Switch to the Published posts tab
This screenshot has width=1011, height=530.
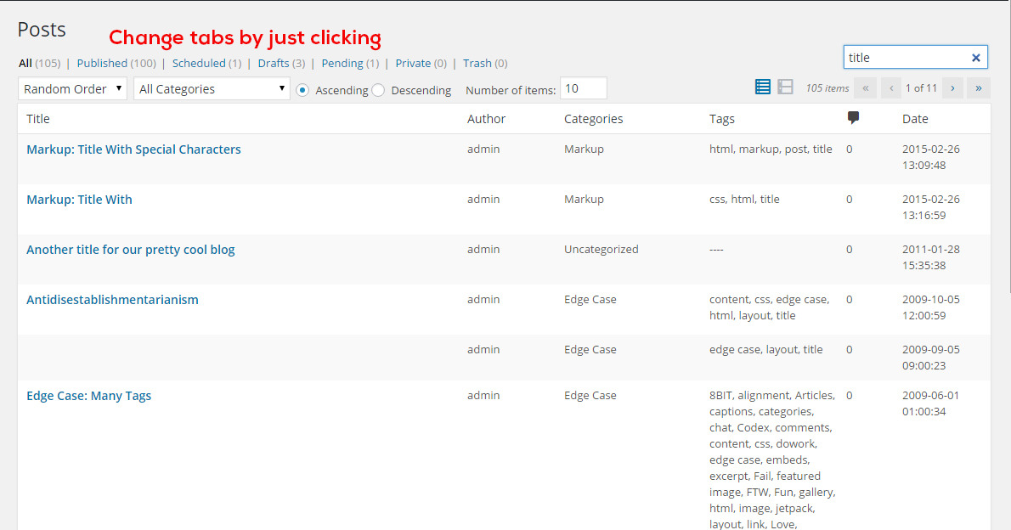(102, 63)
